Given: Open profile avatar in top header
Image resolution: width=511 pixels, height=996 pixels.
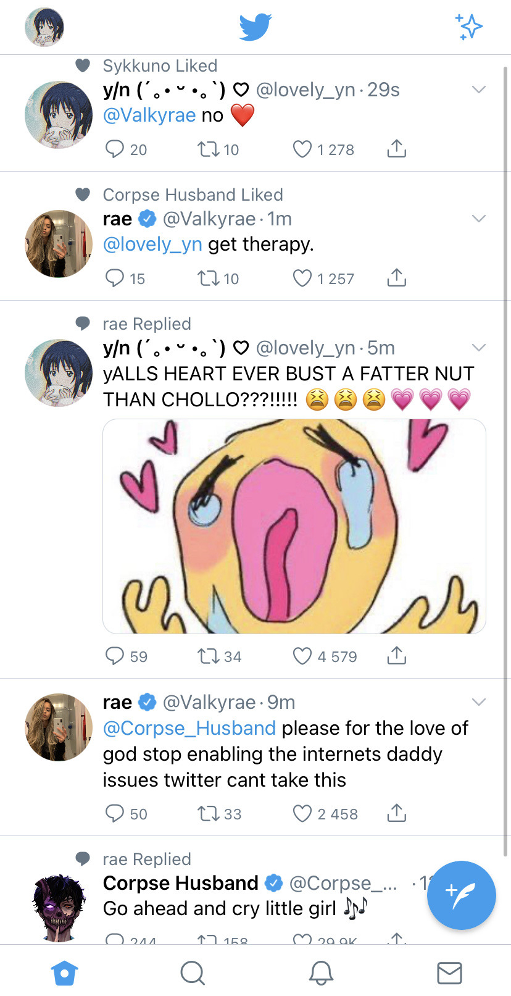Looking at the screenshot, I should [x=44, y=27].
